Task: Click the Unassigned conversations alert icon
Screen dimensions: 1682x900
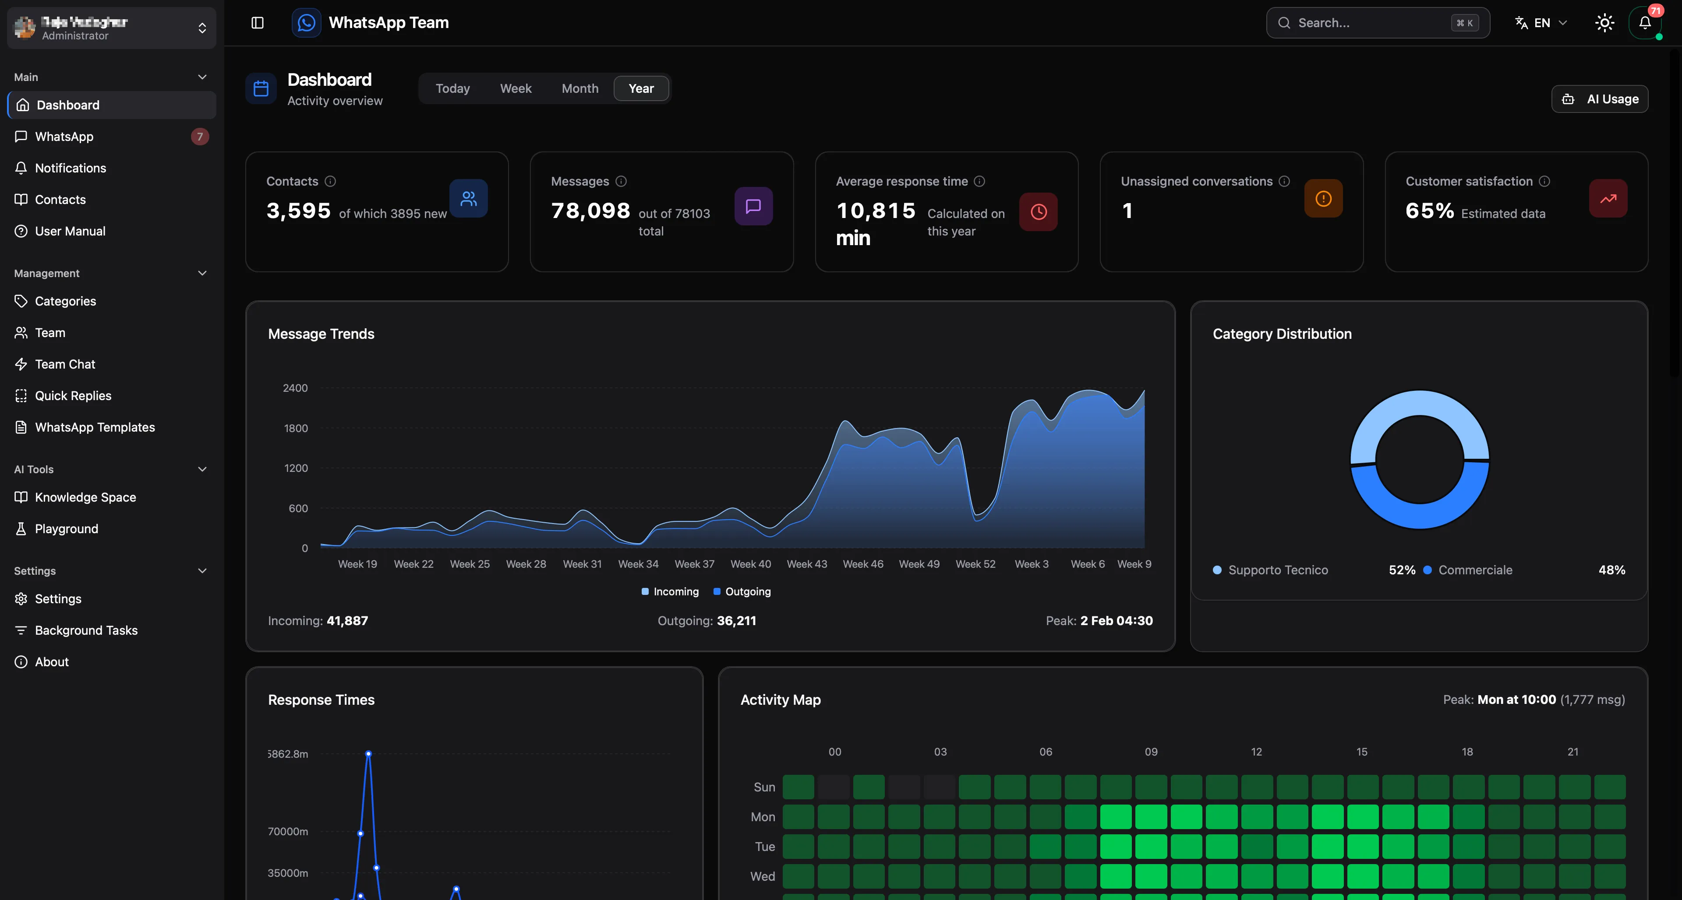Action: click(1323, 198)
